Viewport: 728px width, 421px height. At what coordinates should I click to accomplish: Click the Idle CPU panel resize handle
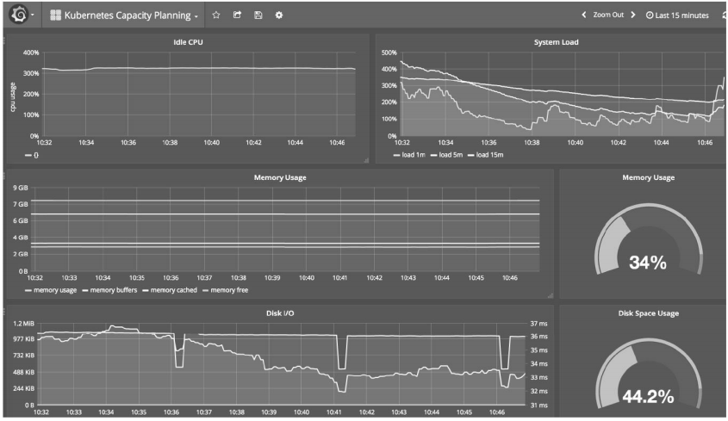(366, 161)
